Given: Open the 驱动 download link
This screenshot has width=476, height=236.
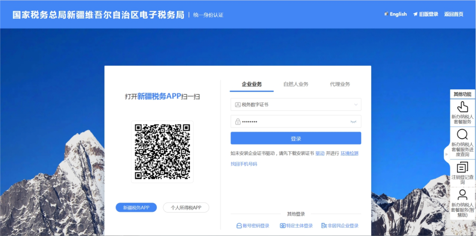Looking at the screenshot, I should 320,153.
